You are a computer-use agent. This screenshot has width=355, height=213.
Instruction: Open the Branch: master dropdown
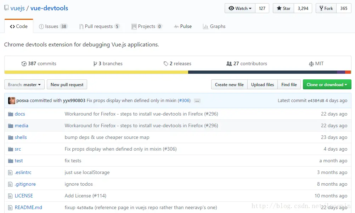24,84
